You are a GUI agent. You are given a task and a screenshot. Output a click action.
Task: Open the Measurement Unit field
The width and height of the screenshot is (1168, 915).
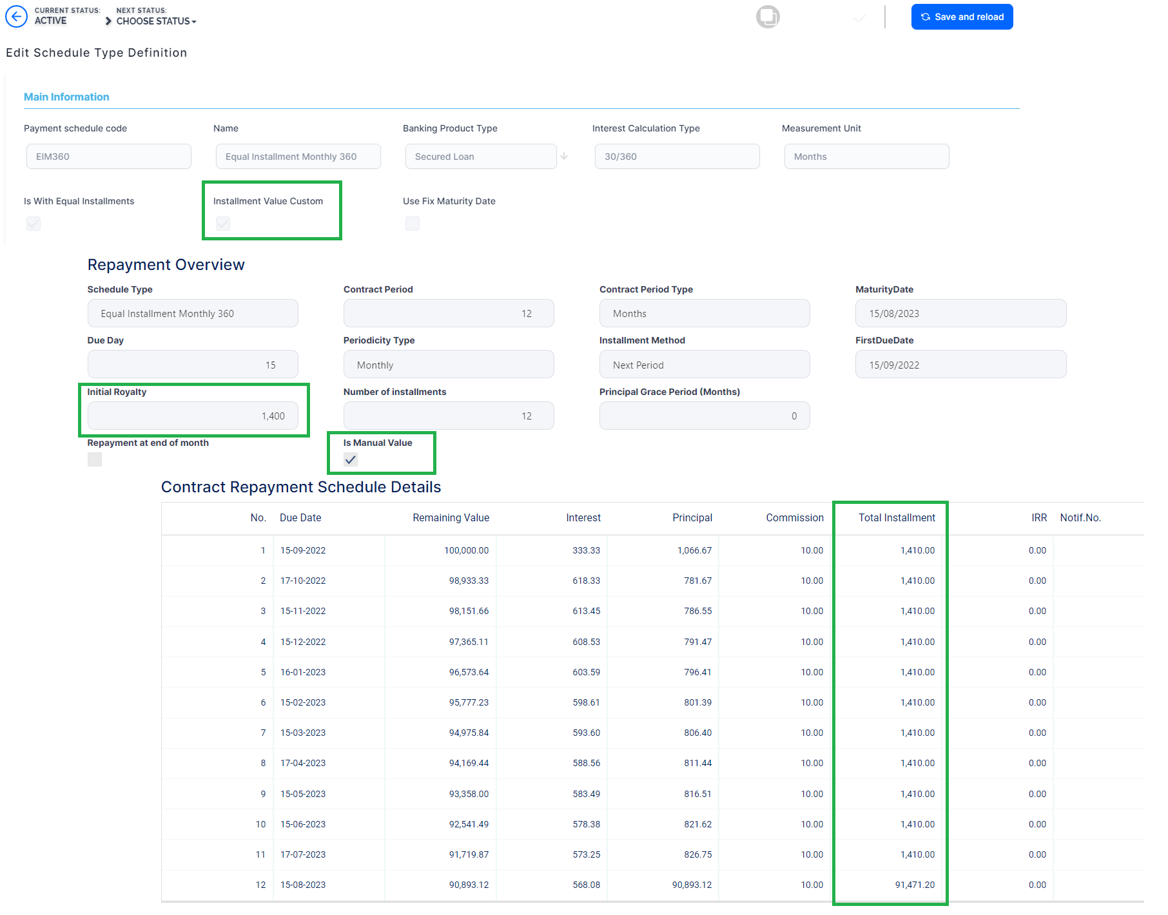point(866,157)
